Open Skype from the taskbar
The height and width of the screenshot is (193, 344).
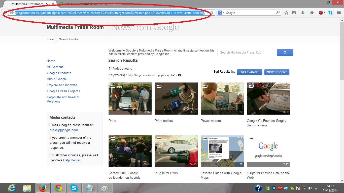pyautogui.click(x=74, y=188)
